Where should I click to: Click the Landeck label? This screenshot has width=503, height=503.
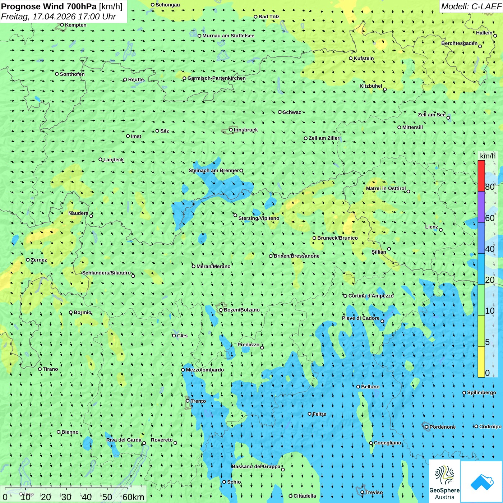pyautogui.click(x=114, y=160)
